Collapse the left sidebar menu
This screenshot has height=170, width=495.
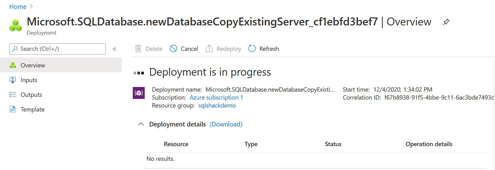point(114,49)
